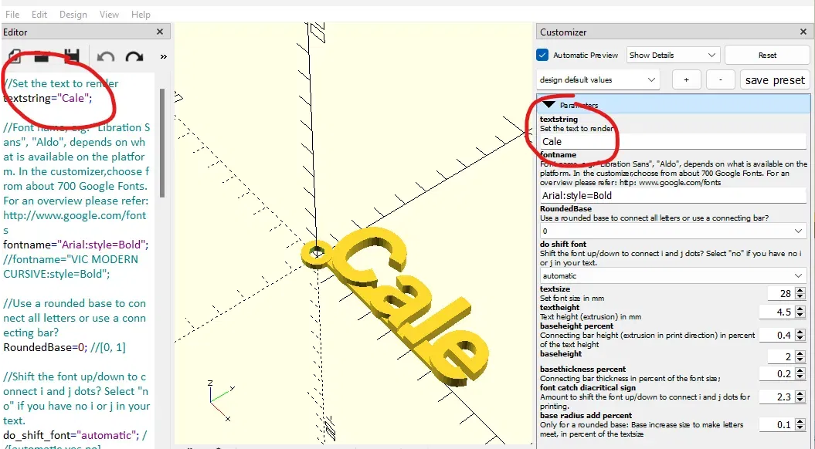Undo the last edit with the Undo arrow

[x=106, y=56]
